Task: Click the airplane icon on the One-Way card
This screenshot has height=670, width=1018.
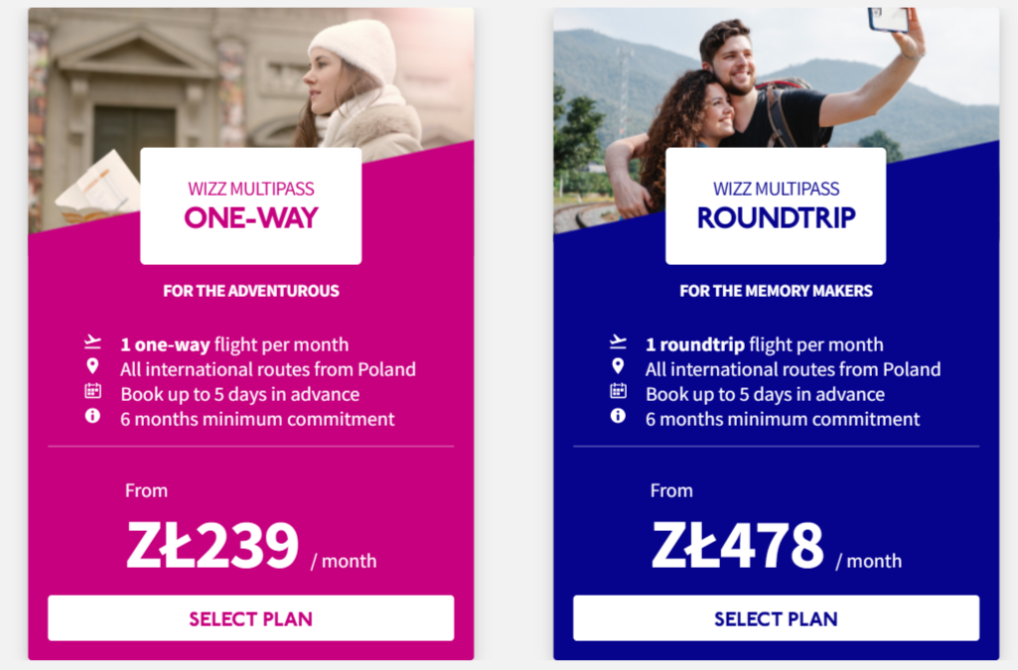Action: [92, 341]
